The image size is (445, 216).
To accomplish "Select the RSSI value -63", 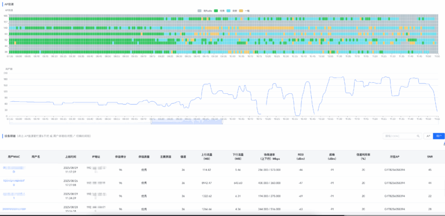I will point(301,209).
